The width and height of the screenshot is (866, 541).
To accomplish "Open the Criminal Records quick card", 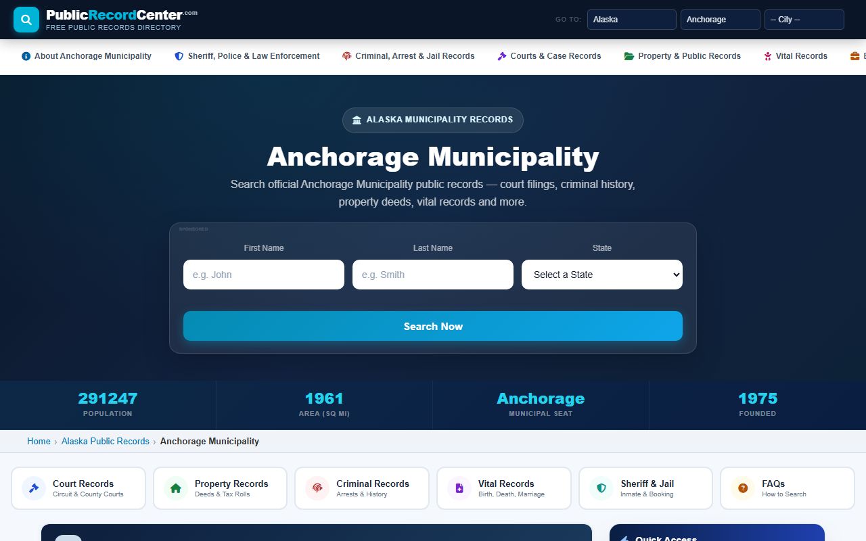I will pyautogui.click(x=362, y=488).
